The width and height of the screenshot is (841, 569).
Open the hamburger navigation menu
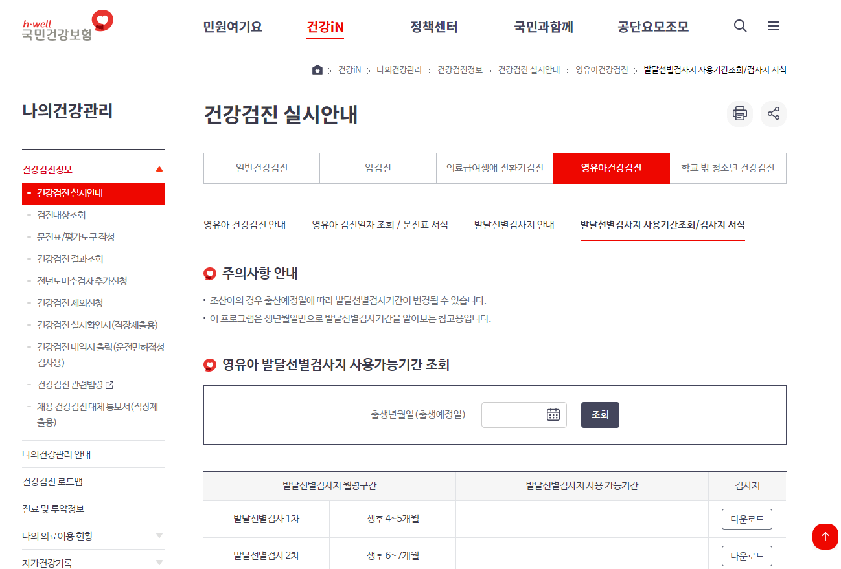point(774,26)
